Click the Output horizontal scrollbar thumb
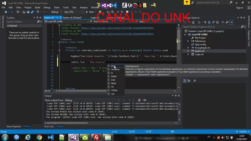 [67, 123]
